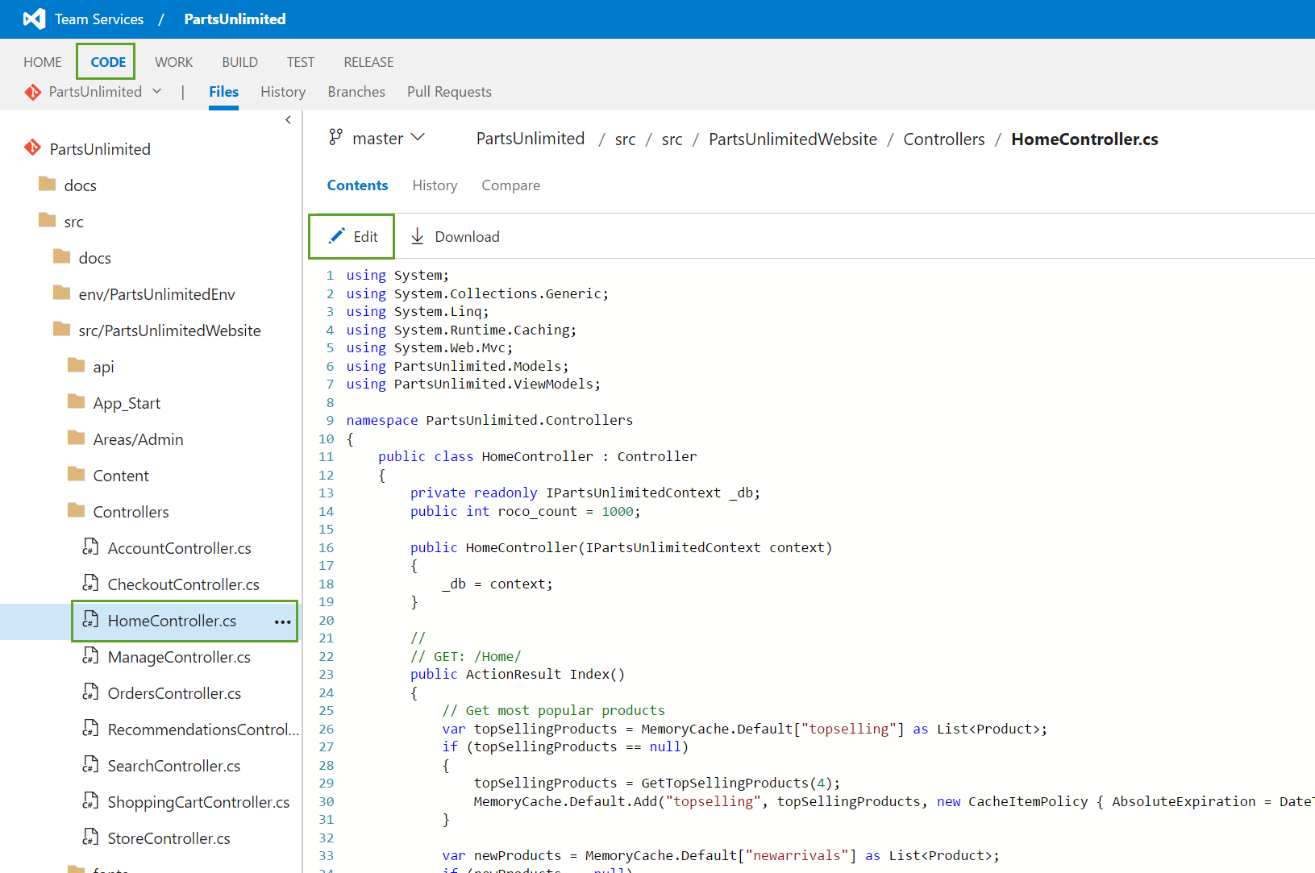The height and width of the screenshot is (873, 1315).
Task: Click the src folder icon in tree
Action: [48, 220]
